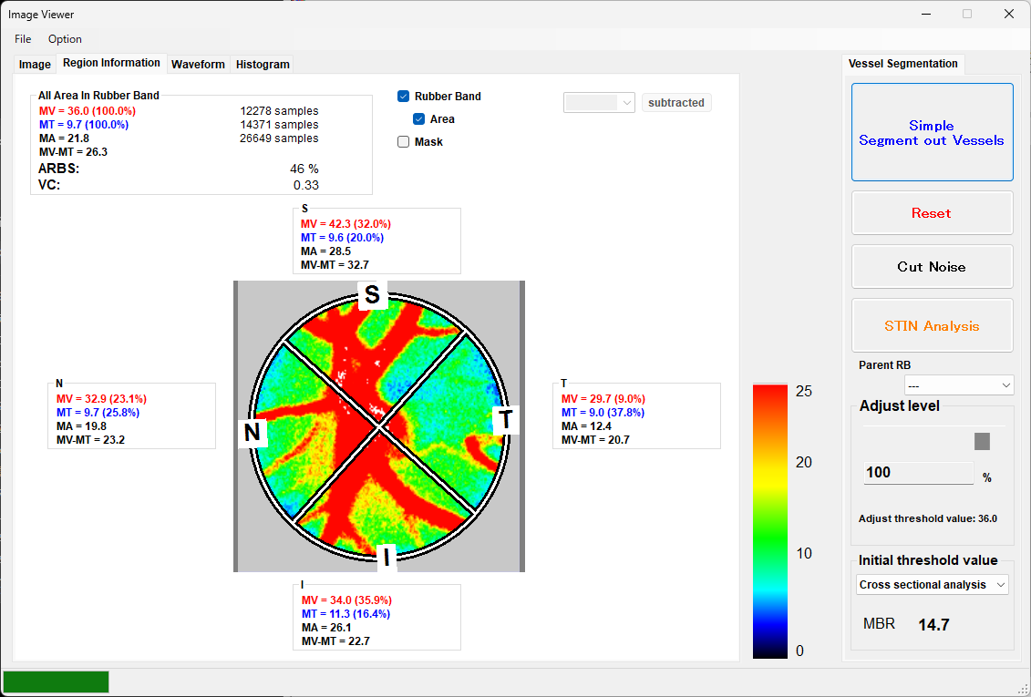This screenshot has width=1031, height=697.
Task: Click the N quadrant label on the map
Action: click(x=253, y=433)
